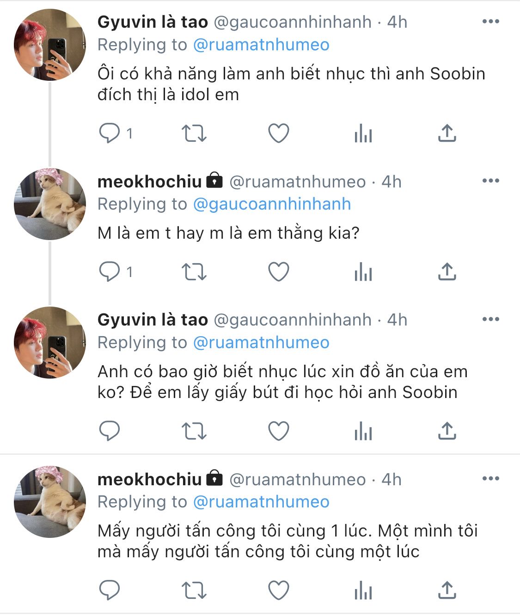Screen dimensions: 520x615
Task: Share the last tweet by meokhochiu
Action: click(447, 590)
